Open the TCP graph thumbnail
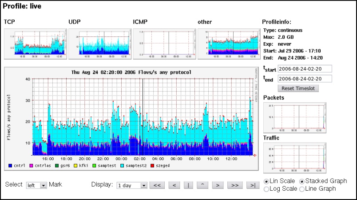The height and width of the screenshot is (200, 357). (x=35, y=44)
